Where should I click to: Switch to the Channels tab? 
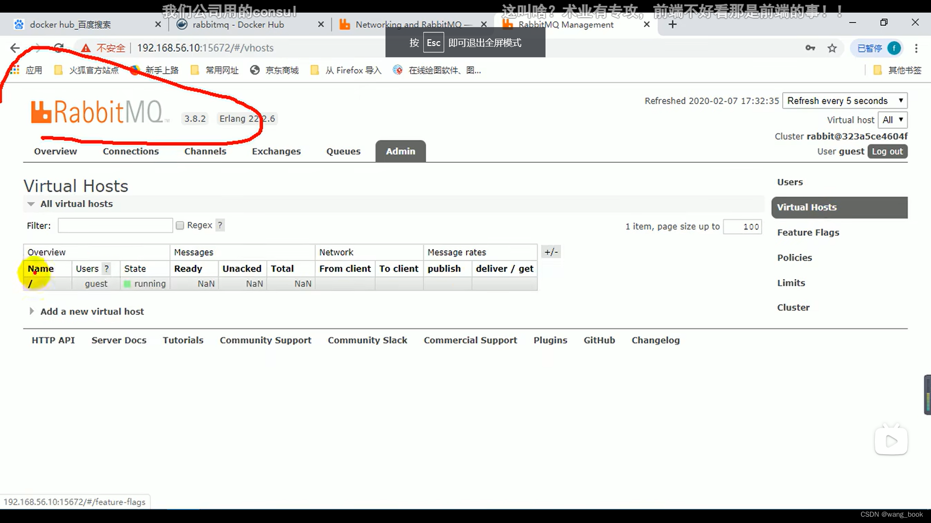click(x=205, y=151)
